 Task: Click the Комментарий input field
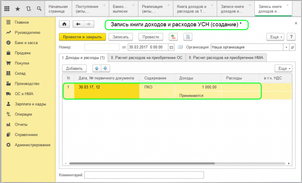[144, 175]
